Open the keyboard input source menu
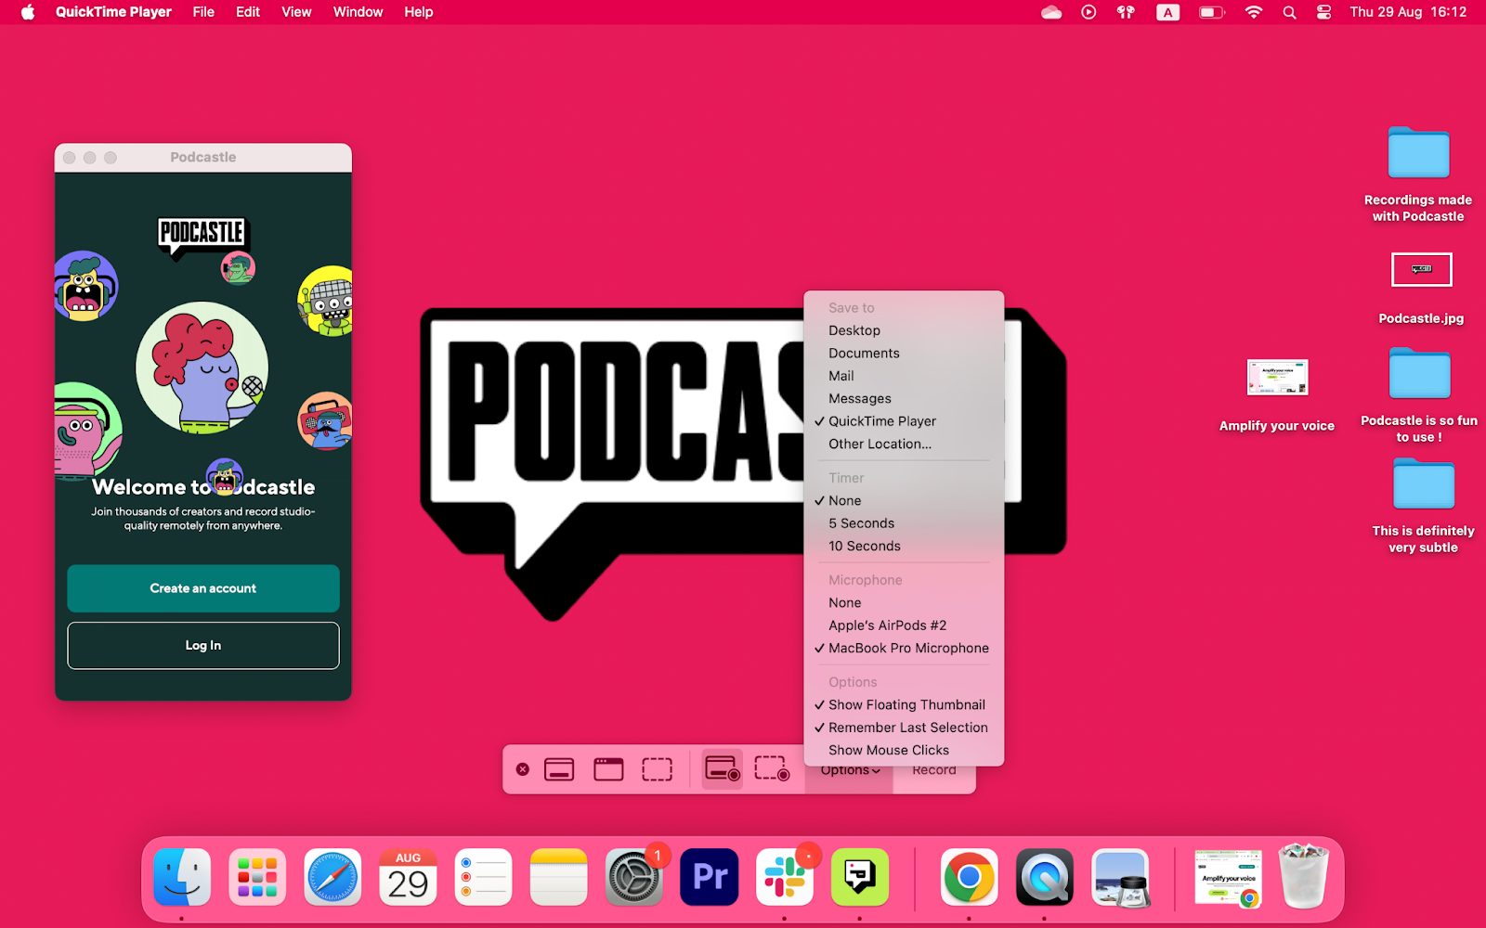Viewport: 1486px width, 928px height. (1168, 12)
